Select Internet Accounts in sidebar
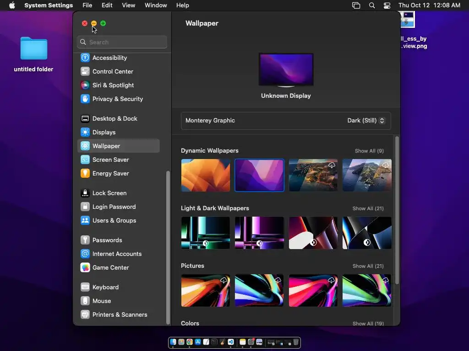 point(119,254)
